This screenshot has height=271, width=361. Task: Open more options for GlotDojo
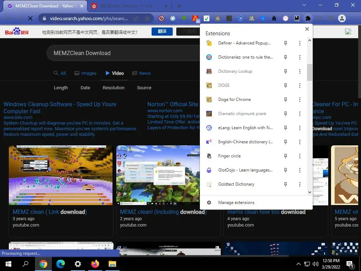(x=300, y=170)
